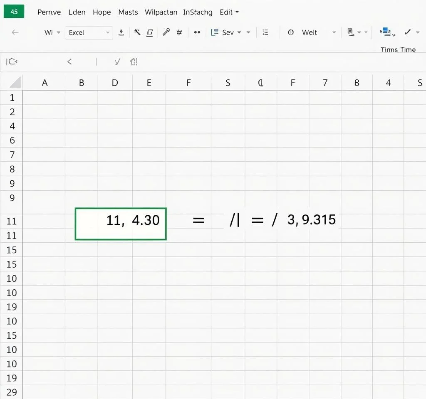426x399 pixels.
Task: Click the bulleted list icon
Action: click(x=265, y=32)
